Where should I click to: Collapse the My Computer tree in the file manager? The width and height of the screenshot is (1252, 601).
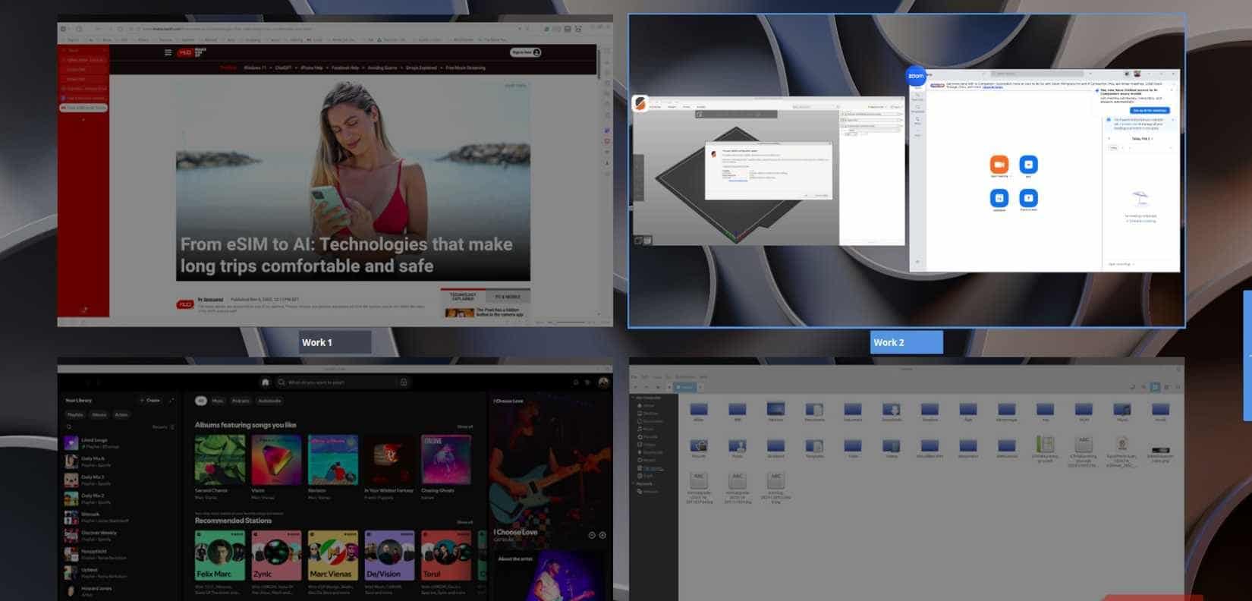(634, 398)
